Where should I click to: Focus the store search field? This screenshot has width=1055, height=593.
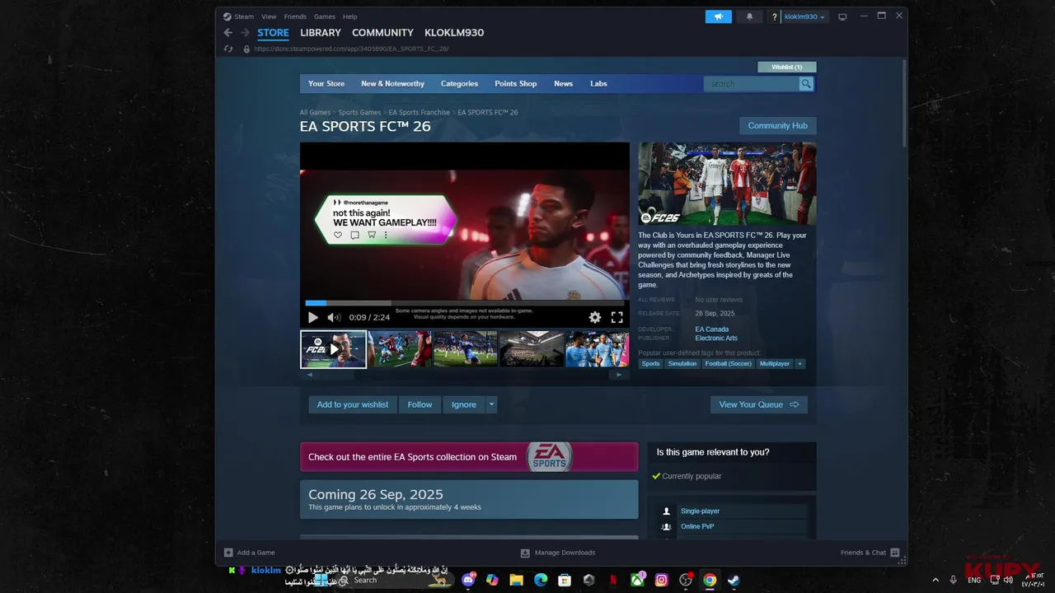click(x=752, y=84)
